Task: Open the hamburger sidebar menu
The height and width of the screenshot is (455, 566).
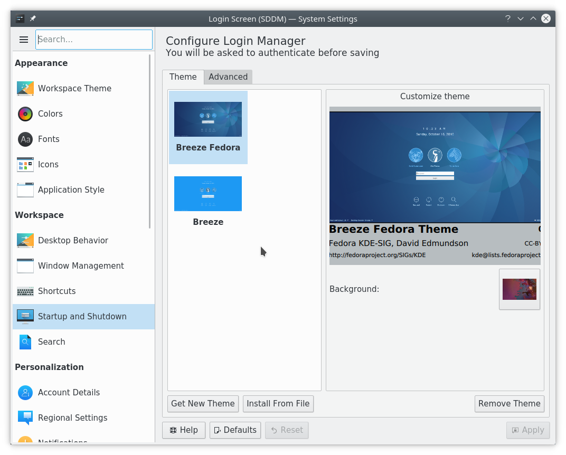Action: click(x=24, y=40)
